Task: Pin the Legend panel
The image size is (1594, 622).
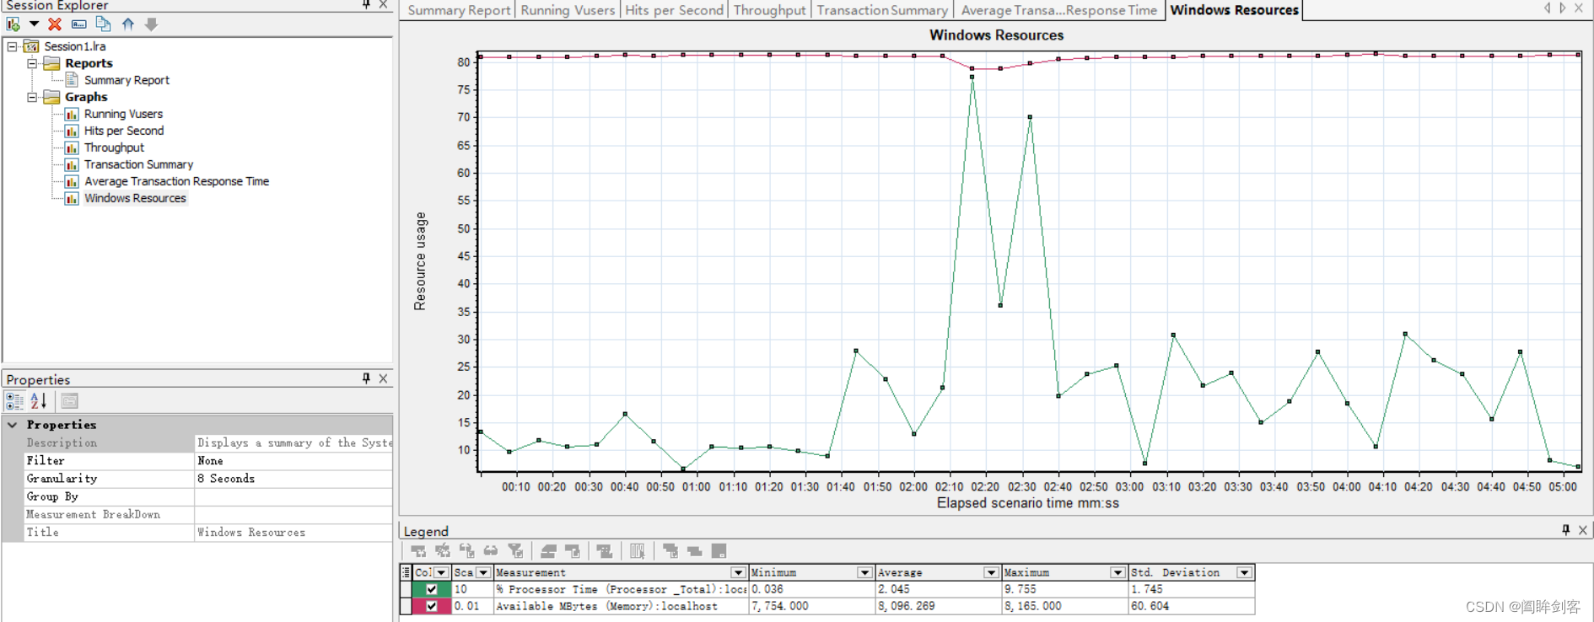Action: [x=1566, y=530]
